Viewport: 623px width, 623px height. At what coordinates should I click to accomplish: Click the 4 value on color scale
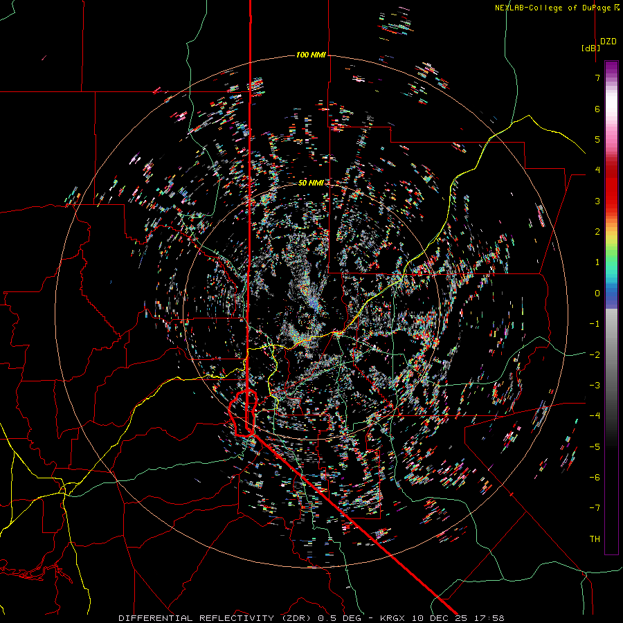point(597,170)
